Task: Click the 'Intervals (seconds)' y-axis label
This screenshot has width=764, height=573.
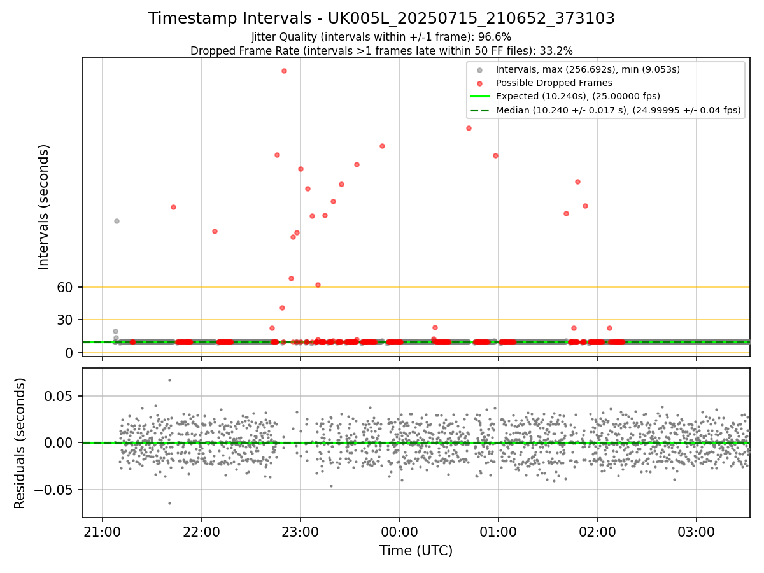Action: (x=43, y=207)
